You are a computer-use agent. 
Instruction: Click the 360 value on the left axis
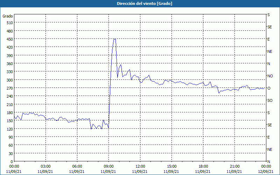pyautogui.click(x=10, y=64)
